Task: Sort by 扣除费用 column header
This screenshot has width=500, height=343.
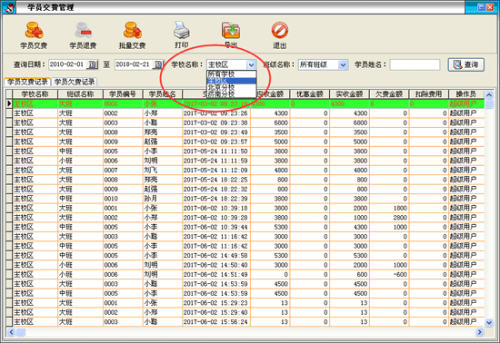Action: point(429,94)
